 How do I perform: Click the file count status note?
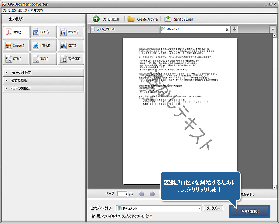coord(121,216)
